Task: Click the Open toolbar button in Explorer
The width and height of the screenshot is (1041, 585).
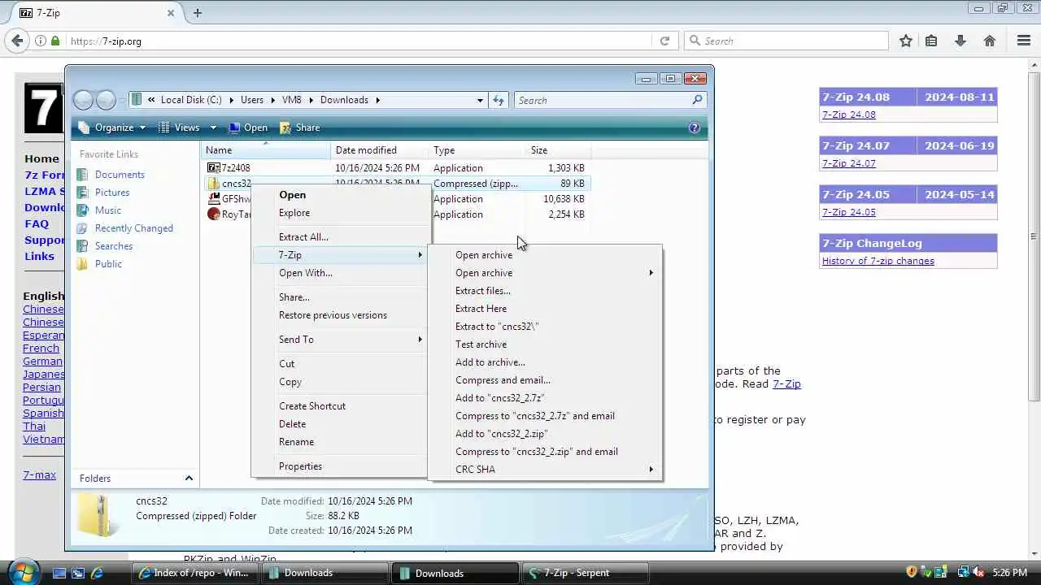Action: coord(248,128)
